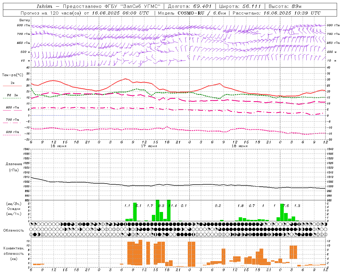Click the (гПа) unit label under Давление
This screenshot has height=272, width=341.
point(14,170)
